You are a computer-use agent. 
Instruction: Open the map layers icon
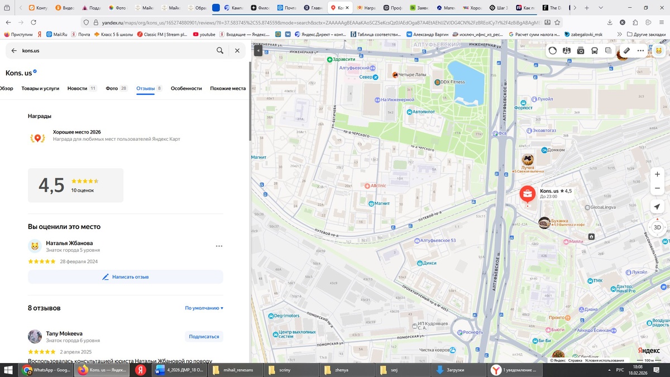tap(609, 50)
